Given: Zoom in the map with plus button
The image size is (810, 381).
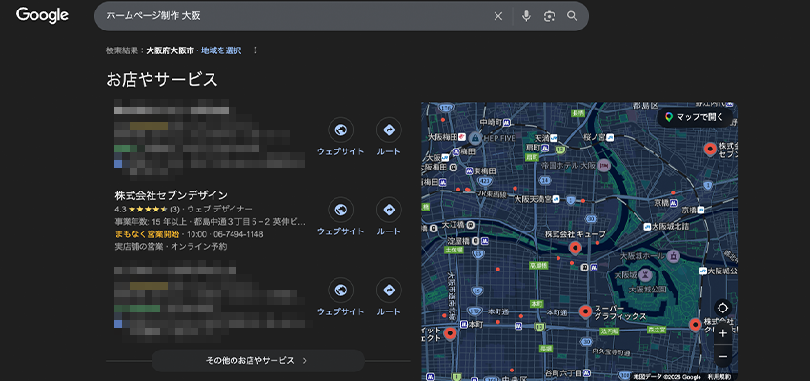Looking at the screenshot, I should 722,333.
